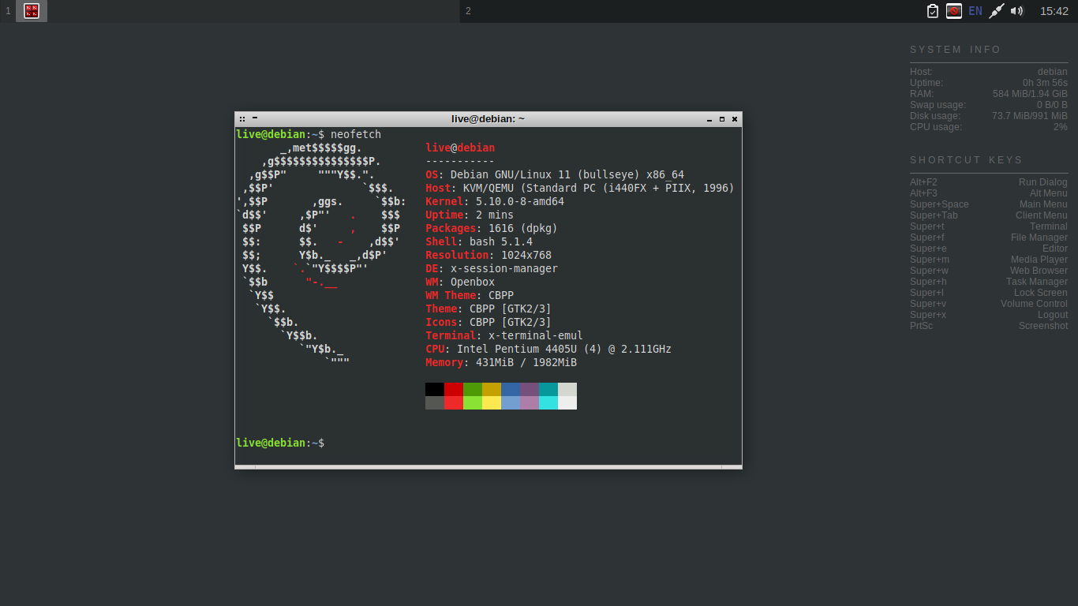Open the clipboard manager tray icon
Viewport: 1078px width, 606px height.
coord(932,11)
